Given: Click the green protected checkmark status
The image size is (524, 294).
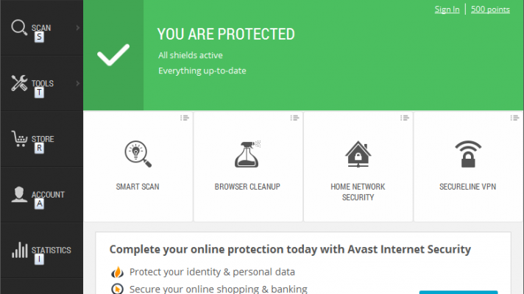Looking at the screenshot, I should coord(113,55).
